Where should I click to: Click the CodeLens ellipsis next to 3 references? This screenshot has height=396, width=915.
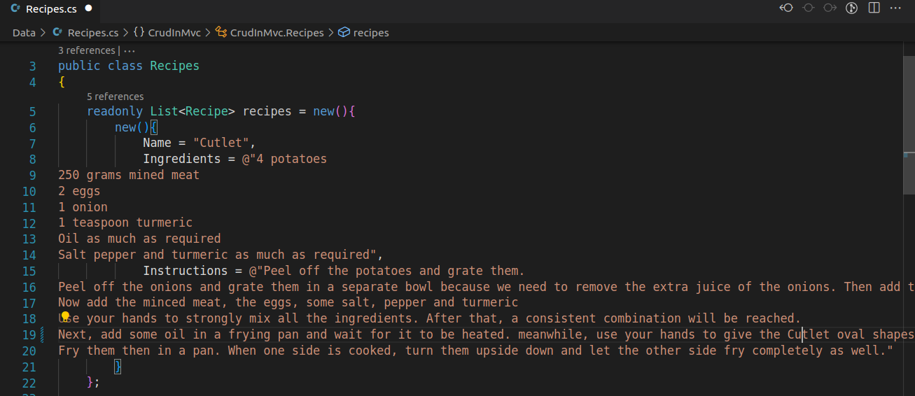click(x=130, y=50)
